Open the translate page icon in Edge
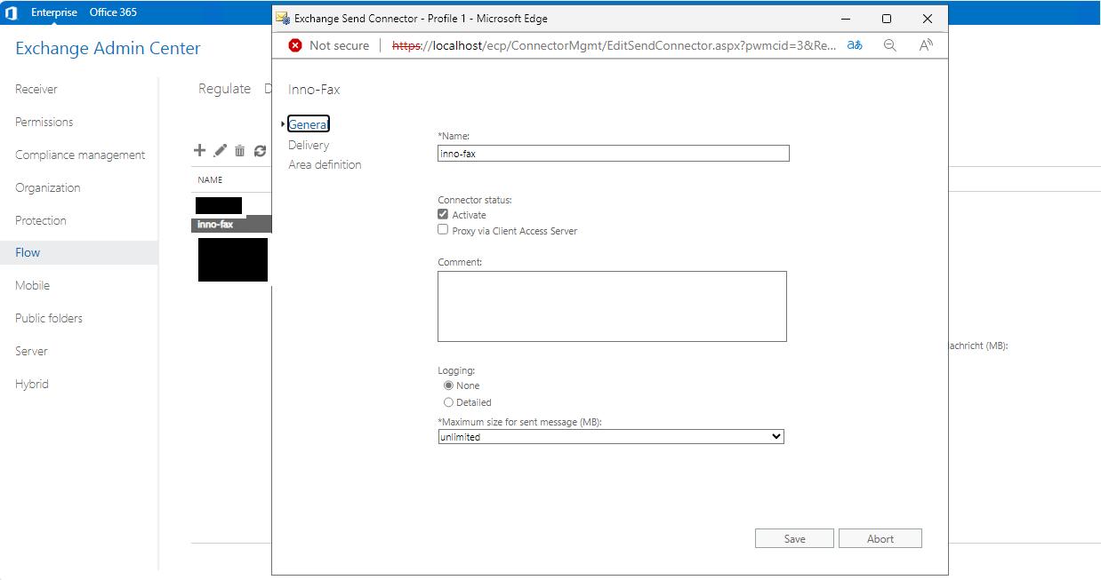Screen dimensions: 1101x580 [855, 45]
